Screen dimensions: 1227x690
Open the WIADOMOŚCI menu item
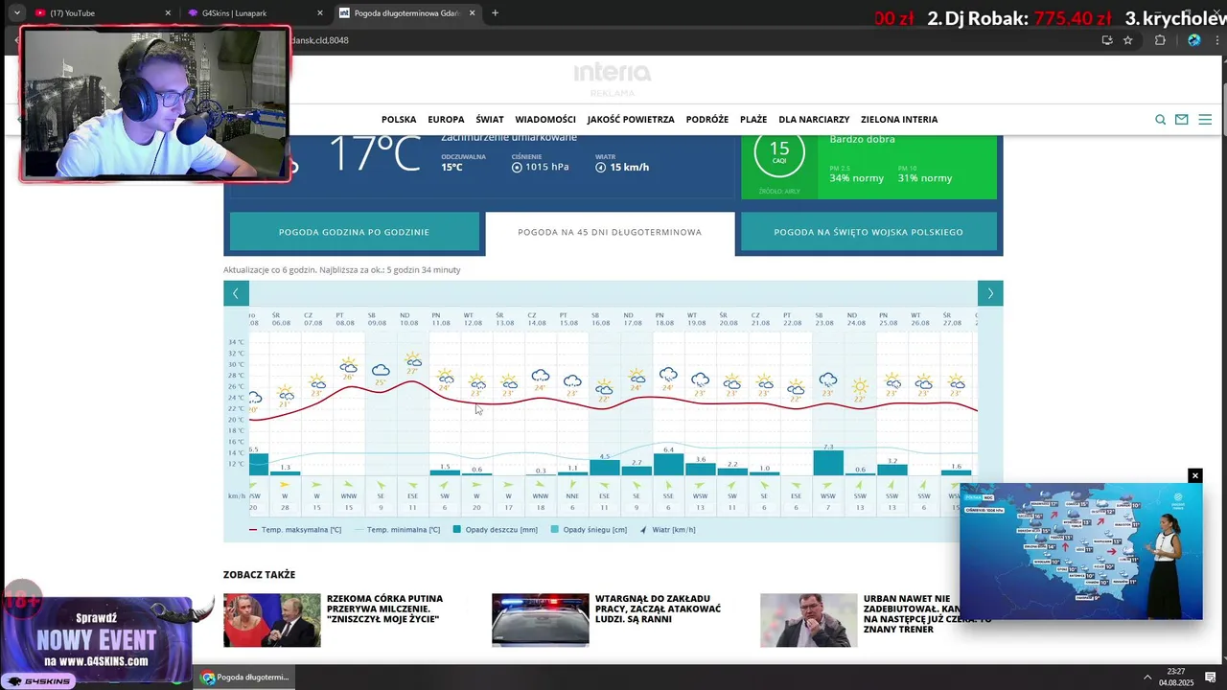[x=545, y=120]
